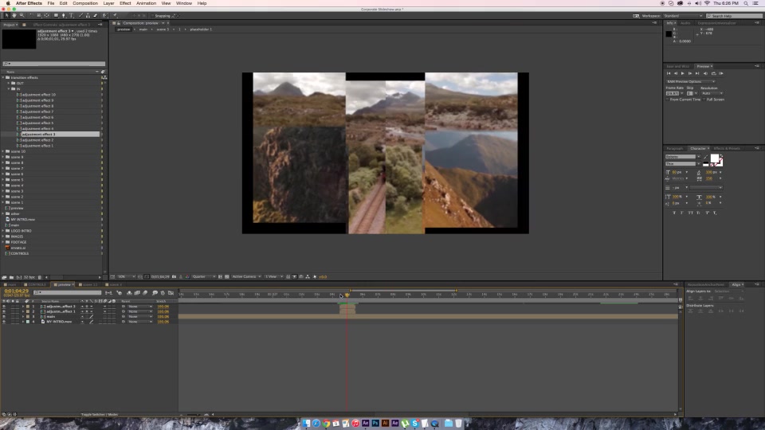Start RAM preview in Preview panel

point(721,73)
